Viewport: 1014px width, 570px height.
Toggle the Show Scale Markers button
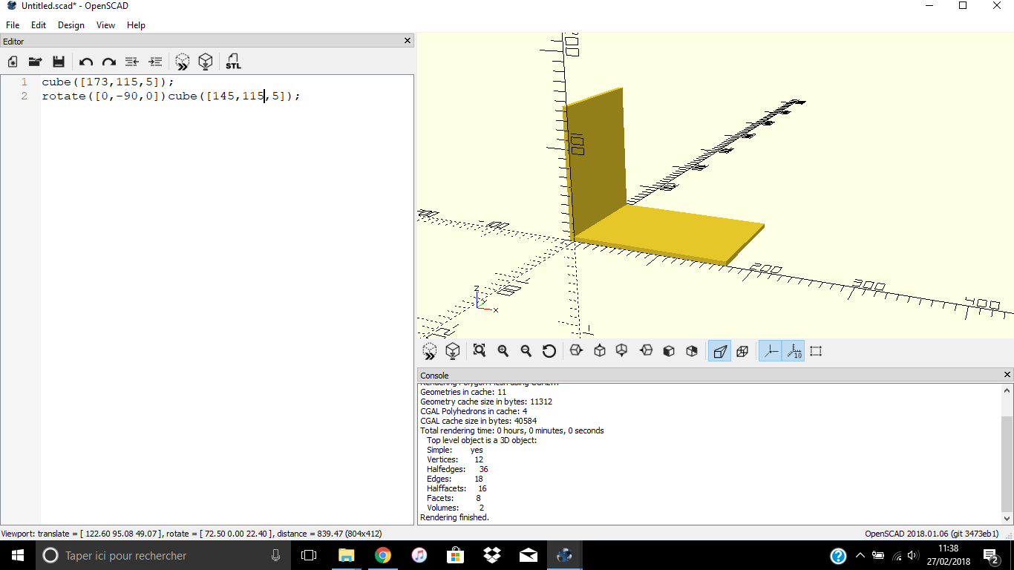(794, 351)
